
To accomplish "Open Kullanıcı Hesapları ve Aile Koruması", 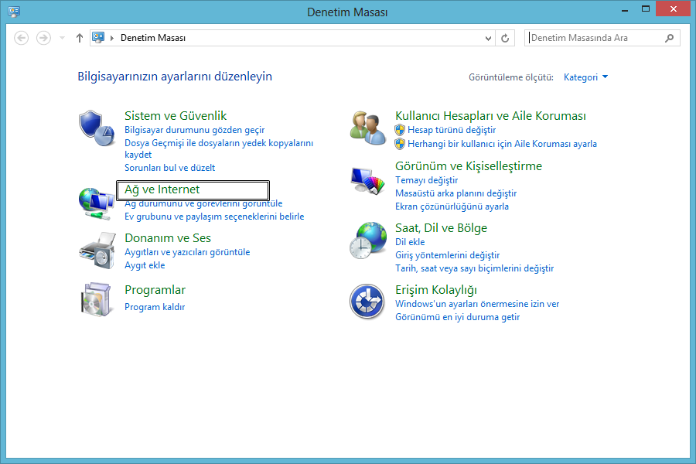I will coord(490,116).
